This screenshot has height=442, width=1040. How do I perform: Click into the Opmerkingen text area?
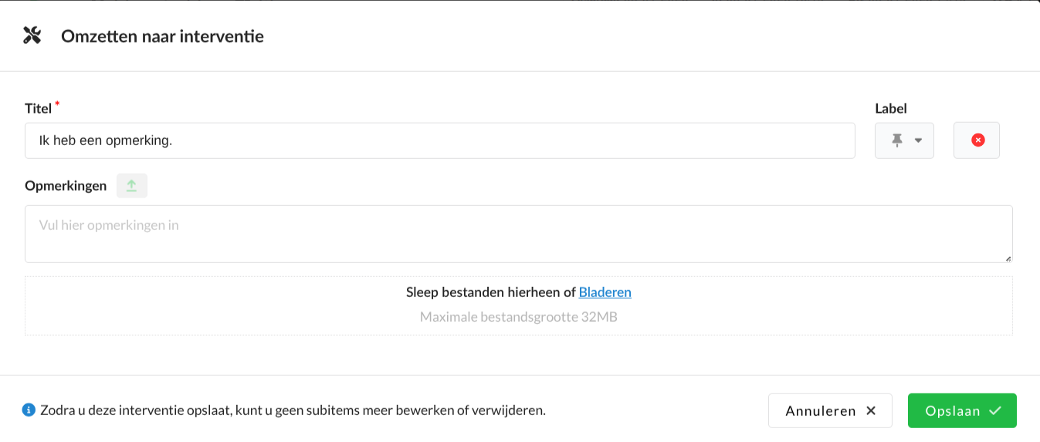pos(518,234)
